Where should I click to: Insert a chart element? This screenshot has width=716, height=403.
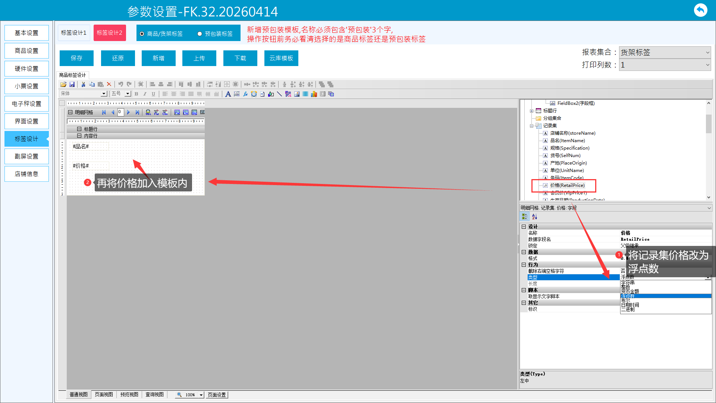point(314,94)
